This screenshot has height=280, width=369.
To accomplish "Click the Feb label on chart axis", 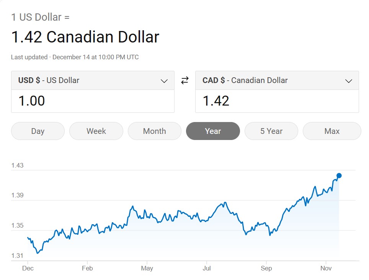I will [x=87, y=268].
